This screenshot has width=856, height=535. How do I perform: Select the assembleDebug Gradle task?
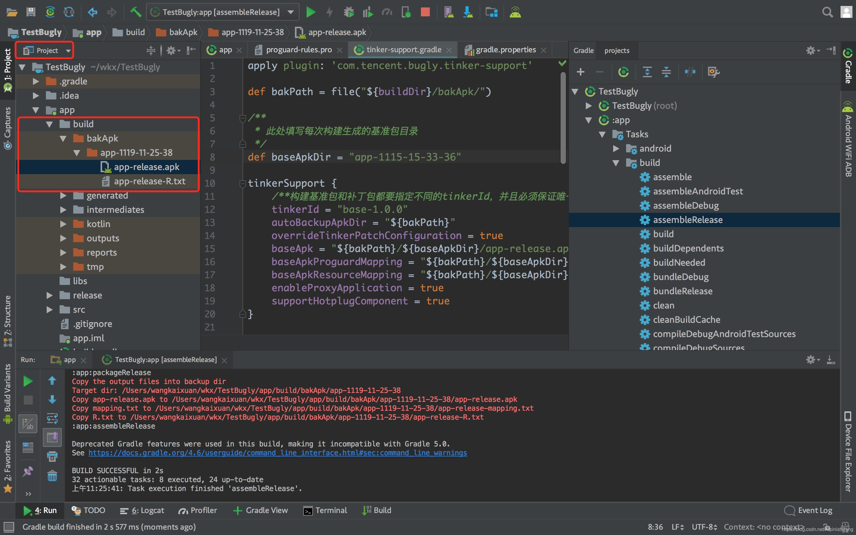tap(685, 206)
